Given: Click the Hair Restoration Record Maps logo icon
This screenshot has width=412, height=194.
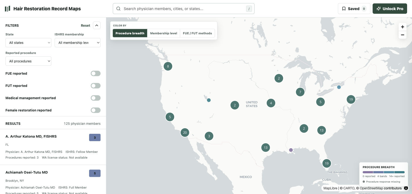Looking at the screenshot, I should pos(7,9).
